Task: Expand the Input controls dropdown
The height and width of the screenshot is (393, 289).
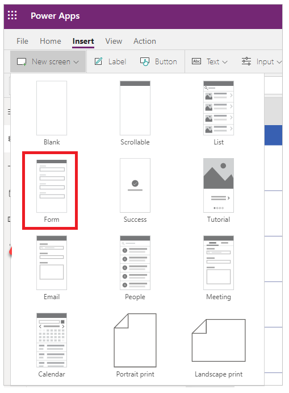Action: tap(262, 61)
